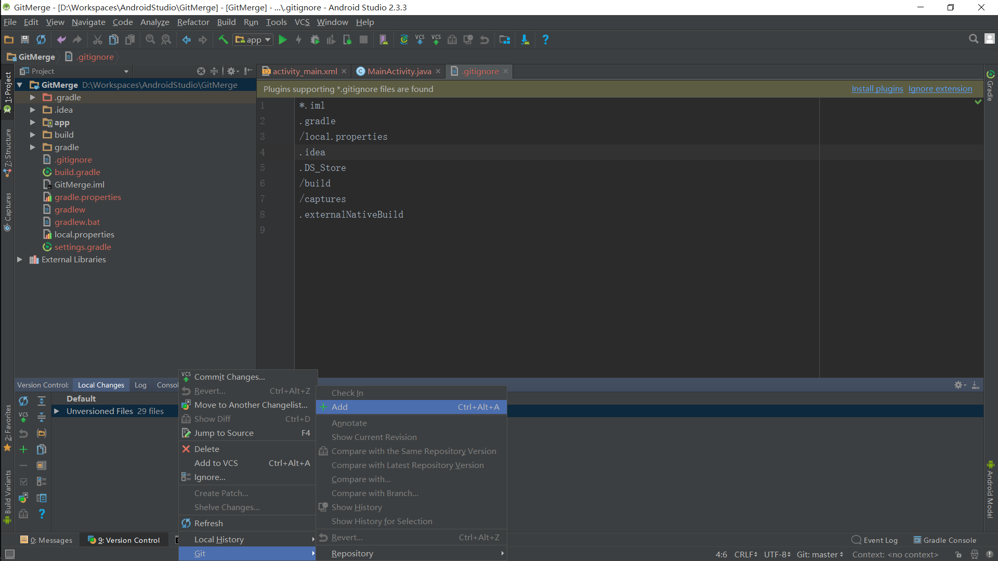
Task: Click the Synchronize toolbar icon
Action: point(41,39)
